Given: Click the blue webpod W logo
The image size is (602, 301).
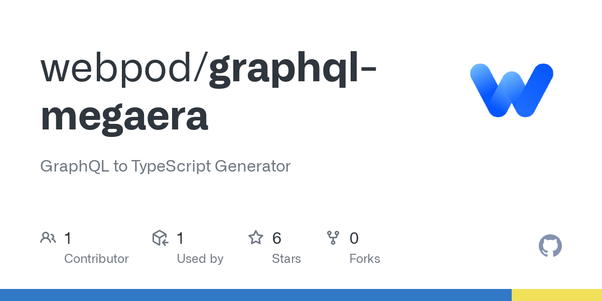Looking at the screenshot, I should (512, 90).
